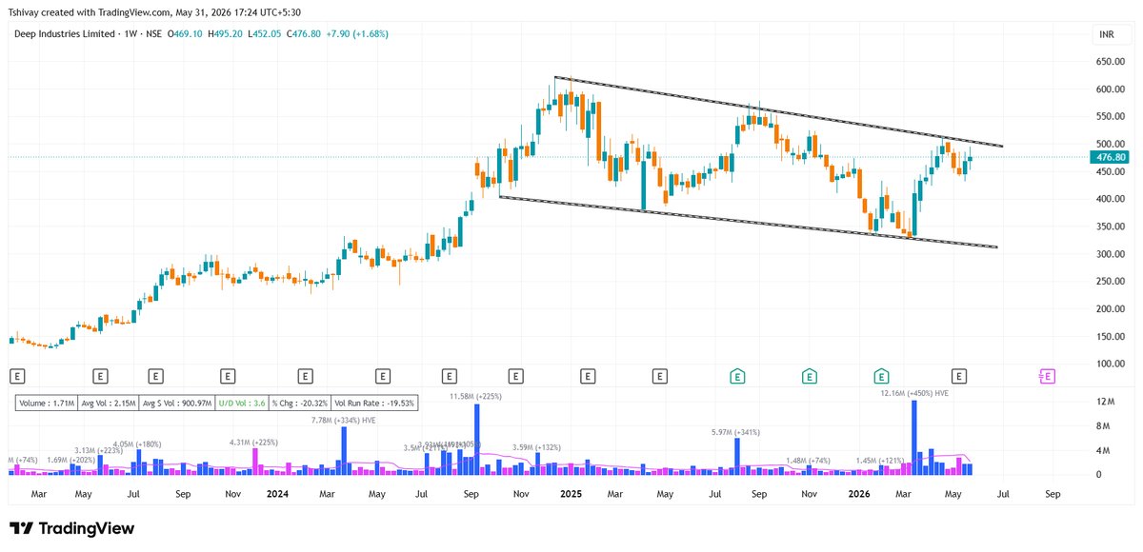This screenshot has height=552, width=1143.
Task: Select the lower descending channel trendline
Action: tap(750, 222)
